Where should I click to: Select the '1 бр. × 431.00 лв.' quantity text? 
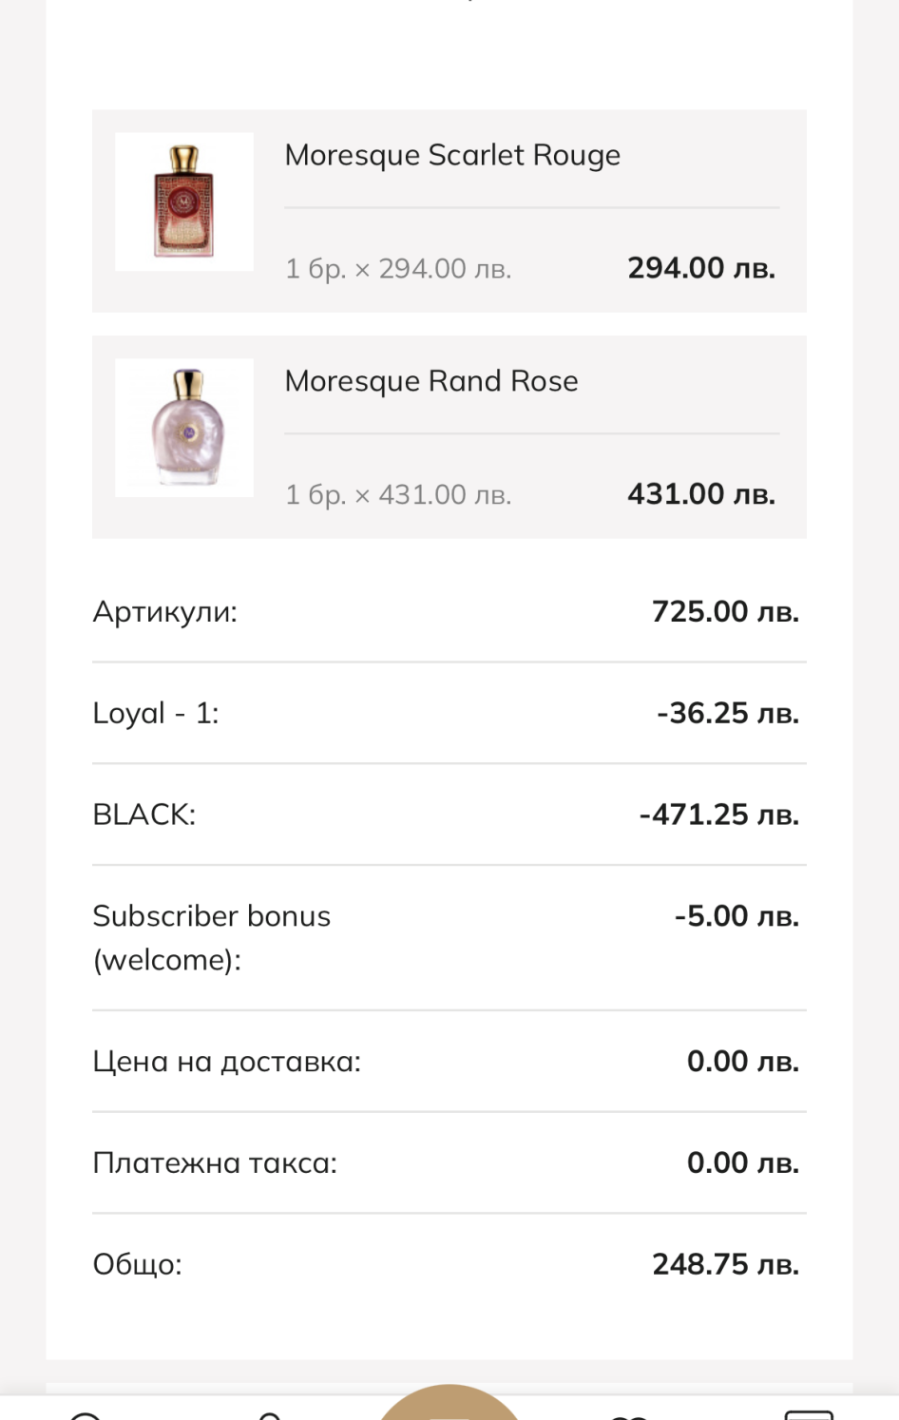[x=398, y=495]
